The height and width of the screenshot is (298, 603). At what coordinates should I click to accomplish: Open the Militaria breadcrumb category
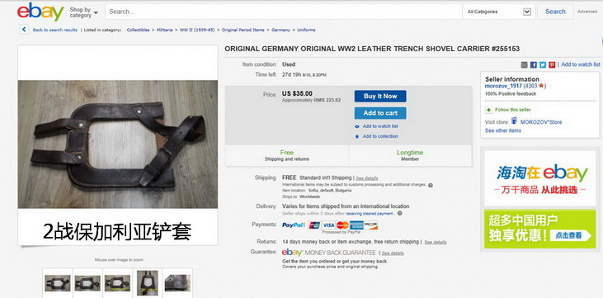pyautogui.click(x=165, y=30)
